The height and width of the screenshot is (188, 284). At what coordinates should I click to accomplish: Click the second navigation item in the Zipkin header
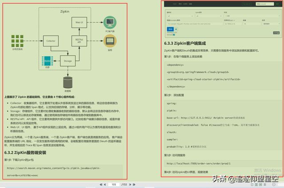180,4
